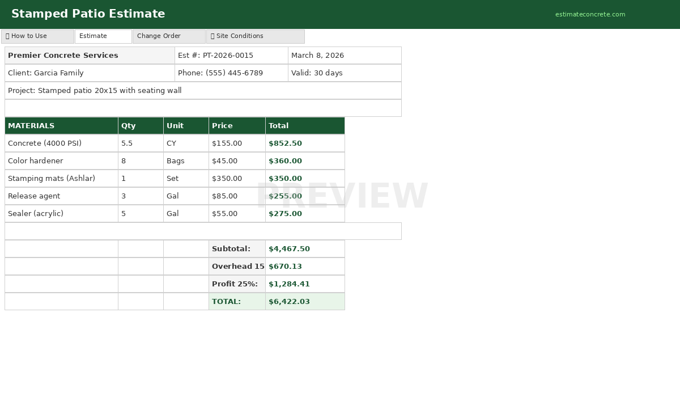Image resolution: width=680 pixels, height=397 pixels.
Task: Click the Client: Garcia Family cell
Action: coord(90,73)
